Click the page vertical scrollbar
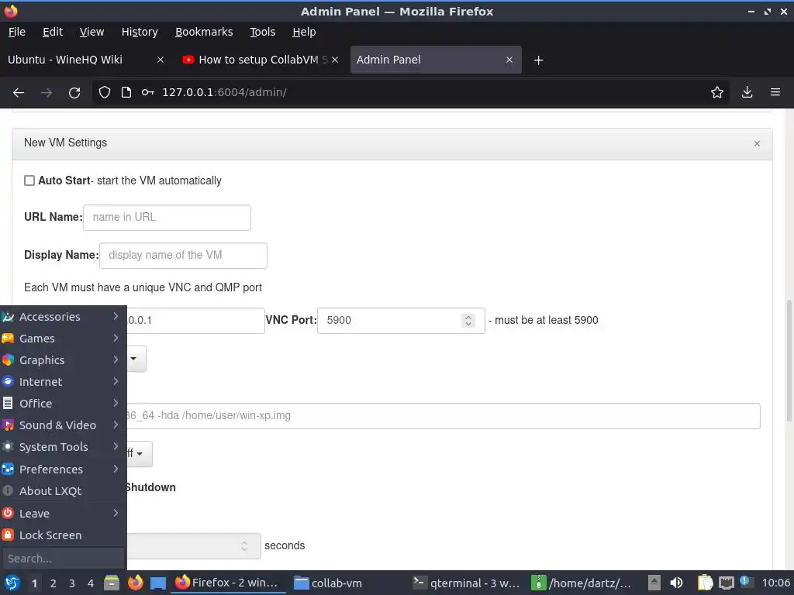Screen dimensions: 794x595 pos(789,360)
